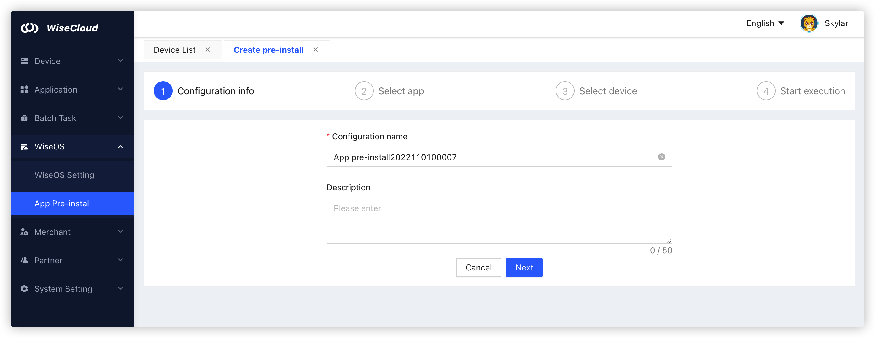Click the Cancel button
Screen dimensions: 875x338
478,267
